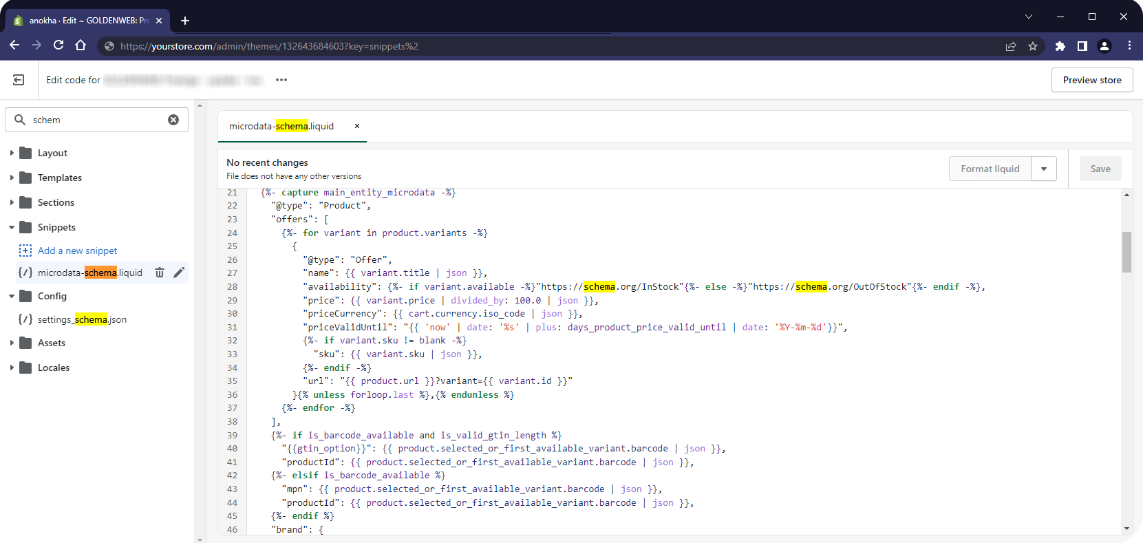The image size is (1143, 543).
Task: Close the anokha Edit browser tab
Action: click(x=159, y=21)
